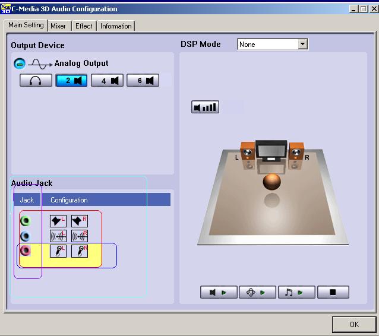Click the Configuration column header
The image size is (379, 336).
[x=106, y=200]
